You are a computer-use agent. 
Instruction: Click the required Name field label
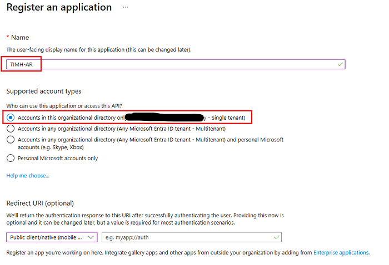tap(19, 38)
